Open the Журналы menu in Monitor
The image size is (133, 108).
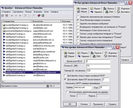[38, 12]
